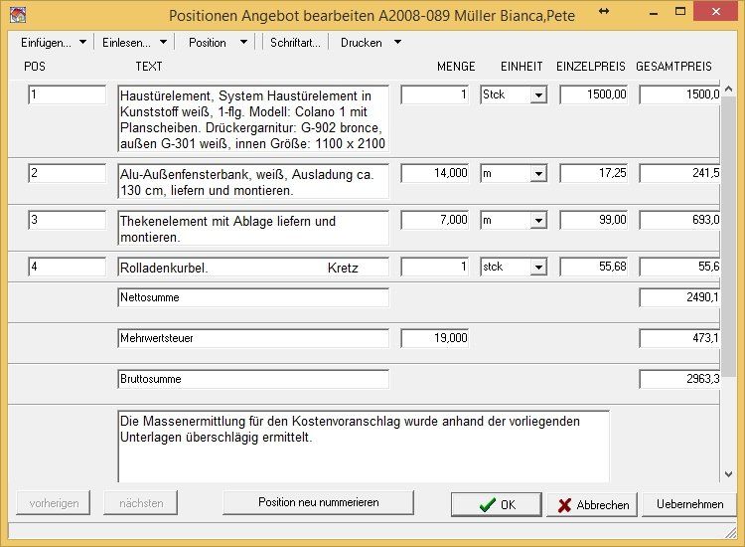Image resolution: width=745 pixels, height=547 pixels.
Task: Click the Thekenelement description text field
Action: pos(253,229)
